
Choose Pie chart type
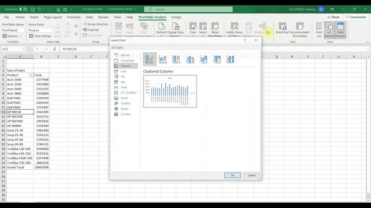[123, 77]
